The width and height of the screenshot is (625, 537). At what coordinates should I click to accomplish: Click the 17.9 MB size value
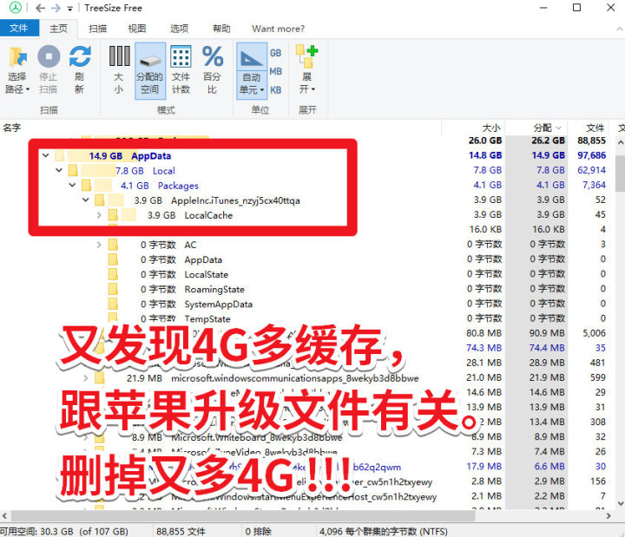click(484, 466)
